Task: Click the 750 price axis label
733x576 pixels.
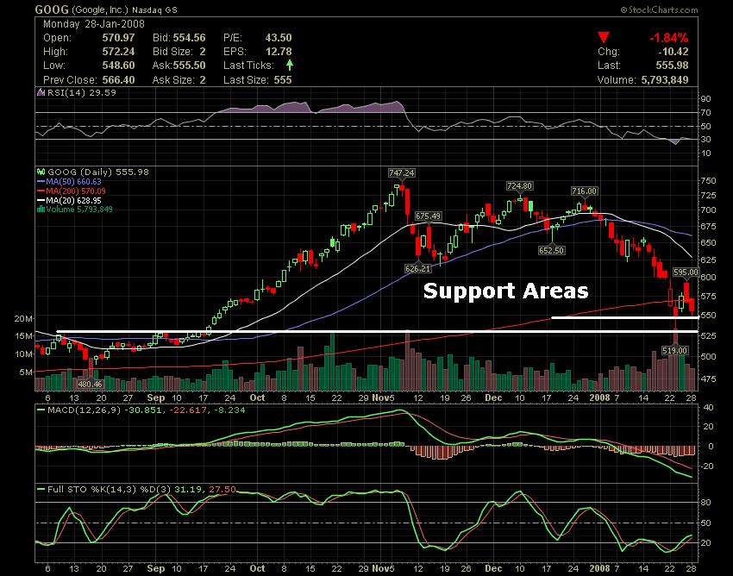Action: 708,180
